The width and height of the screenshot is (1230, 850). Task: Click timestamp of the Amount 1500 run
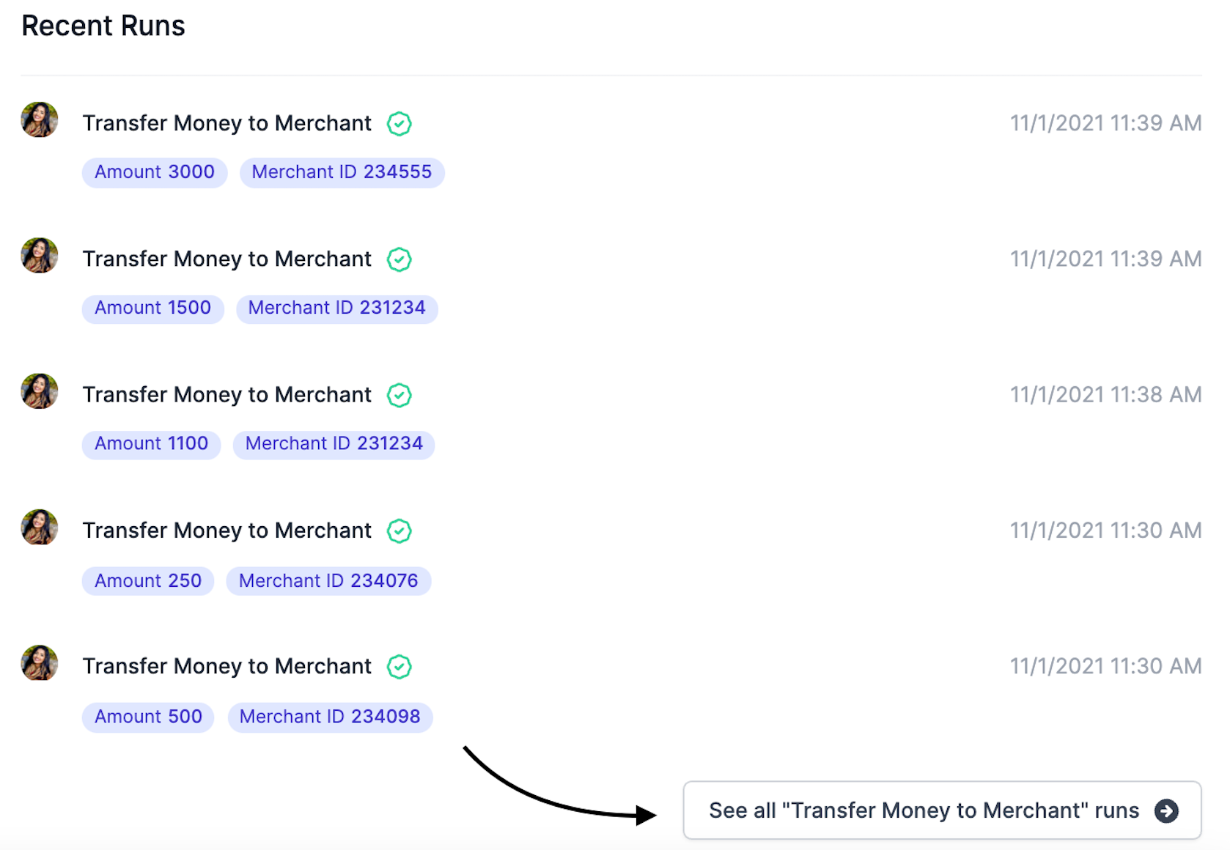1106,259
